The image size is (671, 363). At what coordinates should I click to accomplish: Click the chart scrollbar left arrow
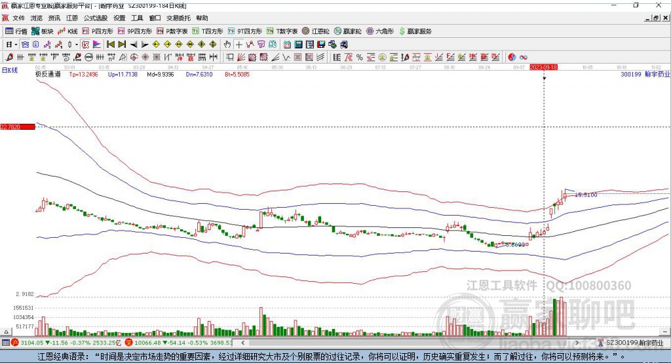point(243,343)
